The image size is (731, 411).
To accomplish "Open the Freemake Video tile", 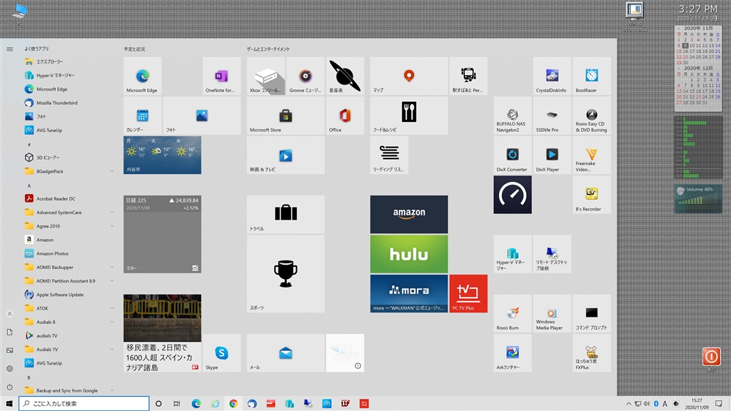I will (x=592, y=155).
